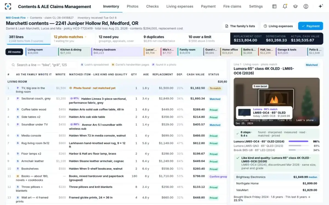Filter by found in a photo source
Screen dimensions: 329x205
click(x=164, y=65)
